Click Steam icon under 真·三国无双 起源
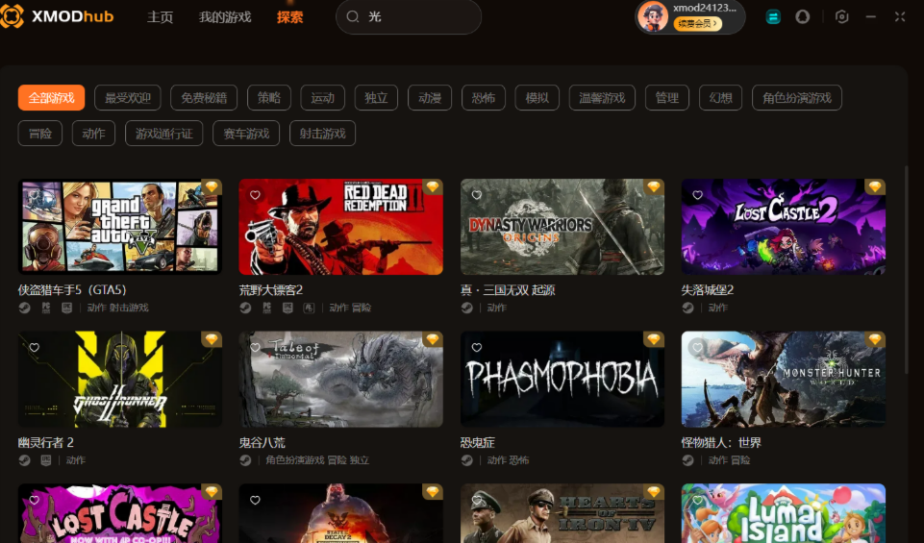Screen dimensions: 924x543 tap(466, 308)
